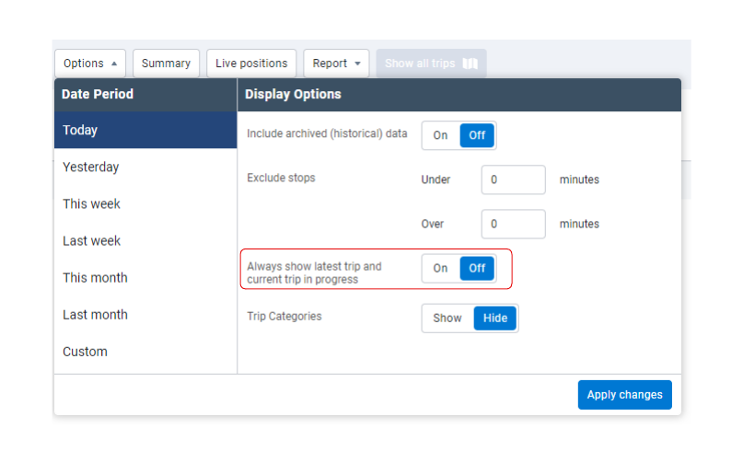The image size is (743, 463).
Task: Select Yesterday date period
Action: (x=145, y=167)
